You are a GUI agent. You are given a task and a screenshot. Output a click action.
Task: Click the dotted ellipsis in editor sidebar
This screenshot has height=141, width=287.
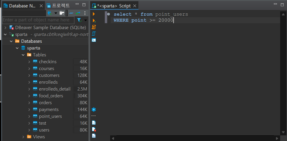(x=94, y=116)
